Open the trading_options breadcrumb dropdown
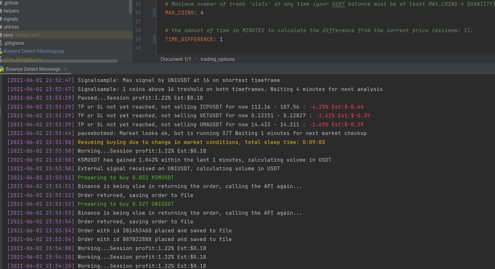495x269 pixels. [x=218, y=59]
